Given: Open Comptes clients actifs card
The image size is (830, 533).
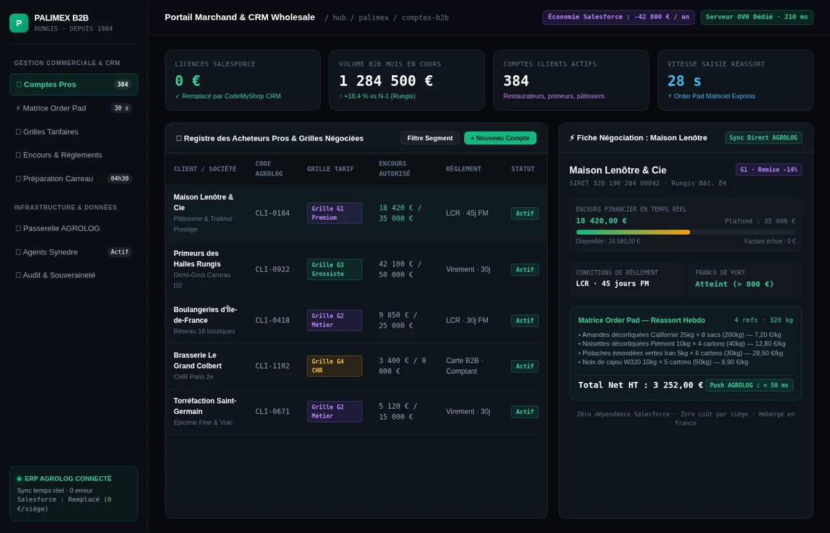Looking at the screenshot, I should tap(571, 80).
